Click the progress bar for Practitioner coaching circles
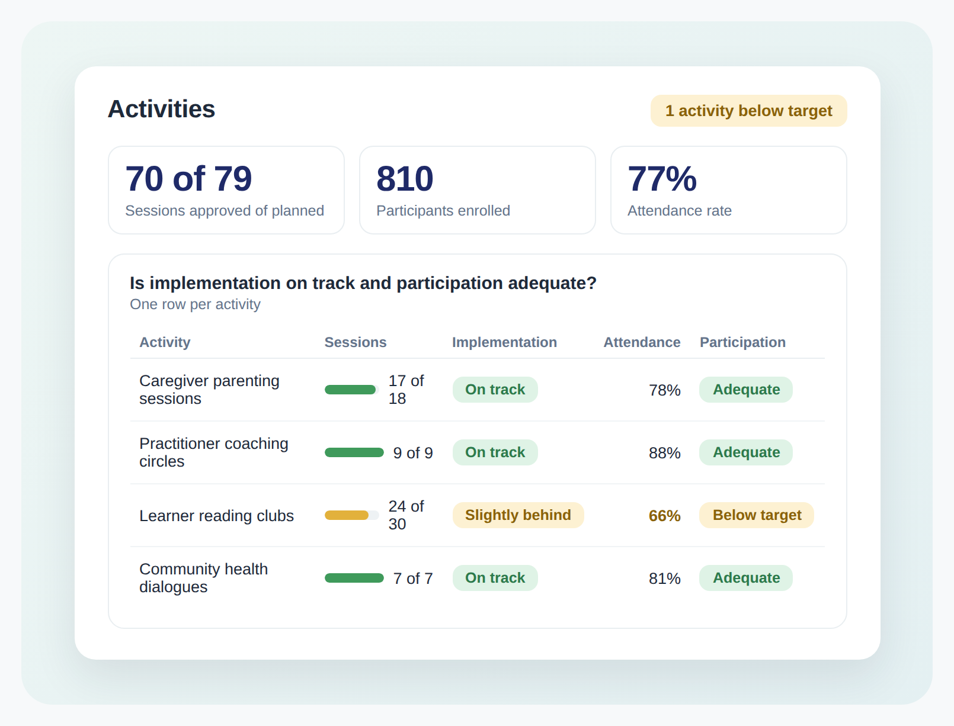Viewport: 954px width, 726px height. [x=354, y=452]
